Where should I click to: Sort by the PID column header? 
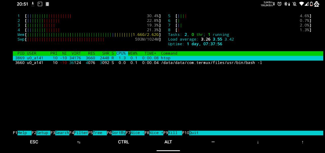[x=21, y=53]
